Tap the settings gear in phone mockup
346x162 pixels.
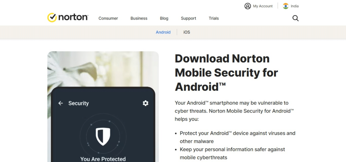pos(145,103)
